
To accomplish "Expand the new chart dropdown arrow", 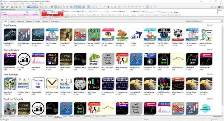I will click(5, 7).
